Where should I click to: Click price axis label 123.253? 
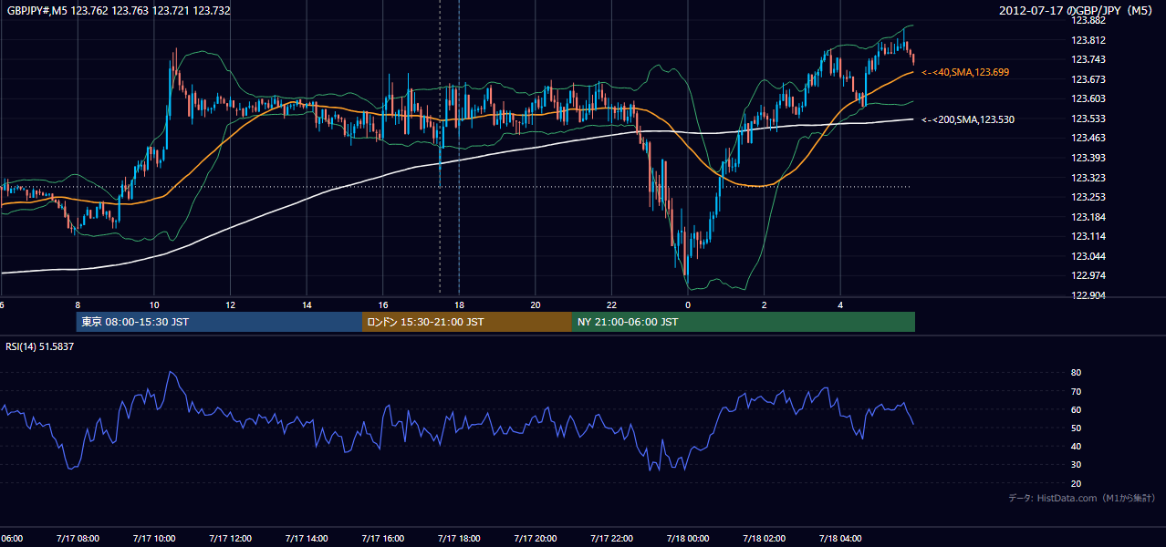[1087, 197]
